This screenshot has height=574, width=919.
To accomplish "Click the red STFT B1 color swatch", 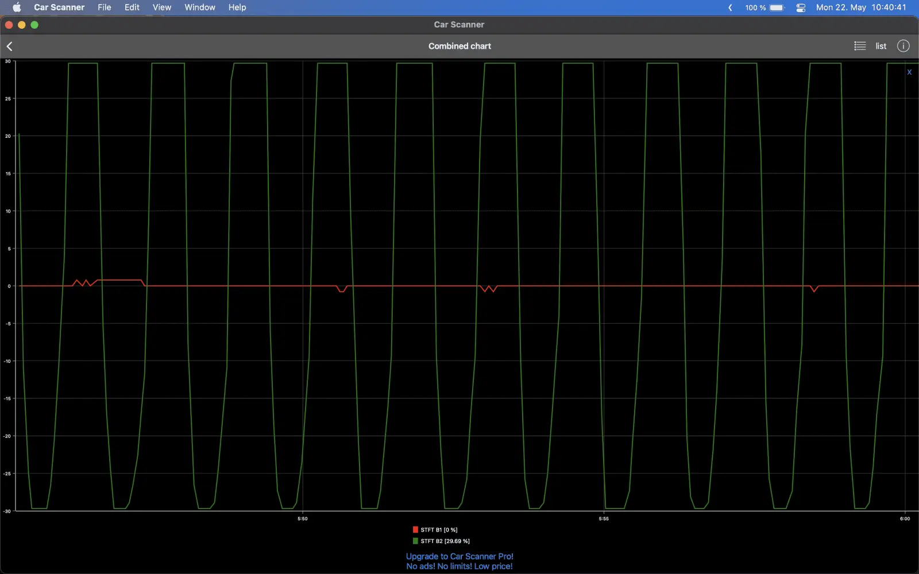I will click(x=415, y=529).
